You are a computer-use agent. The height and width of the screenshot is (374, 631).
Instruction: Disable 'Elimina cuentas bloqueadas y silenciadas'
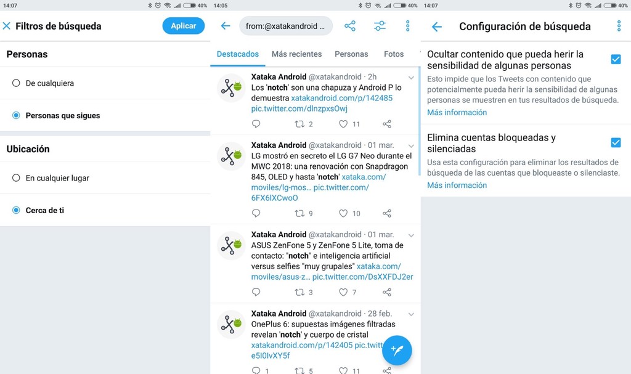pos(616,143)
